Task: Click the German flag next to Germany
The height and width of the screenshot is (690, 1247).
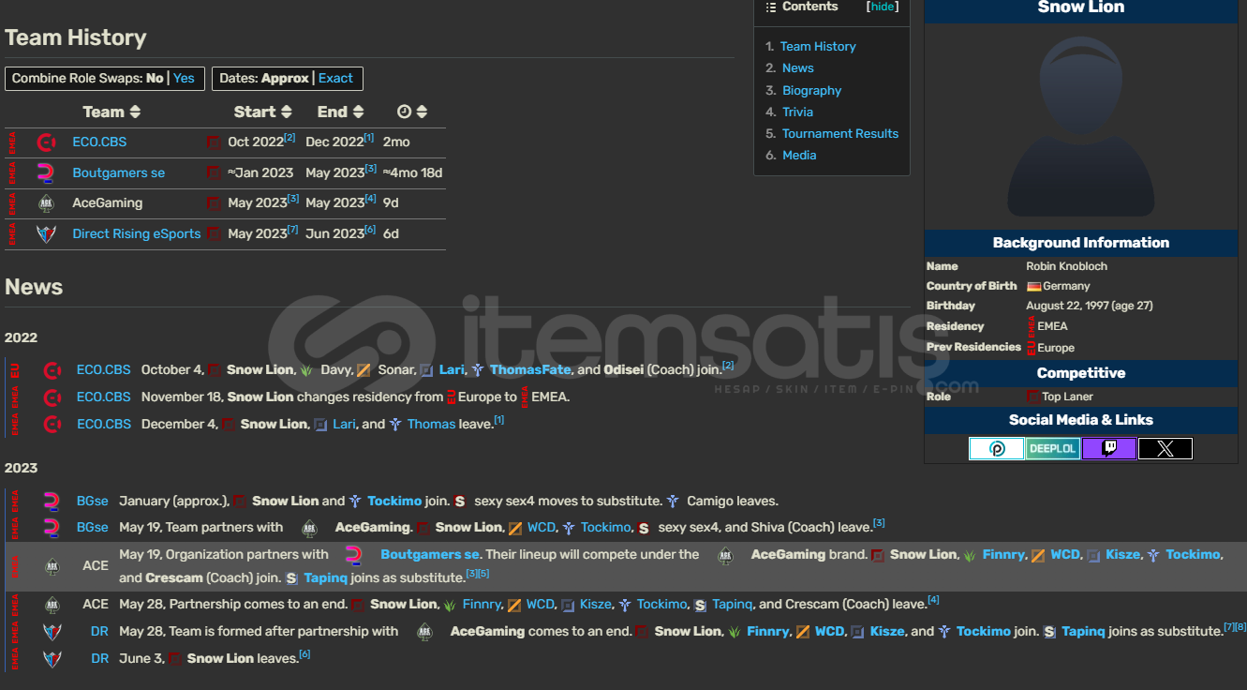Action: click(x=1034, y=286)
